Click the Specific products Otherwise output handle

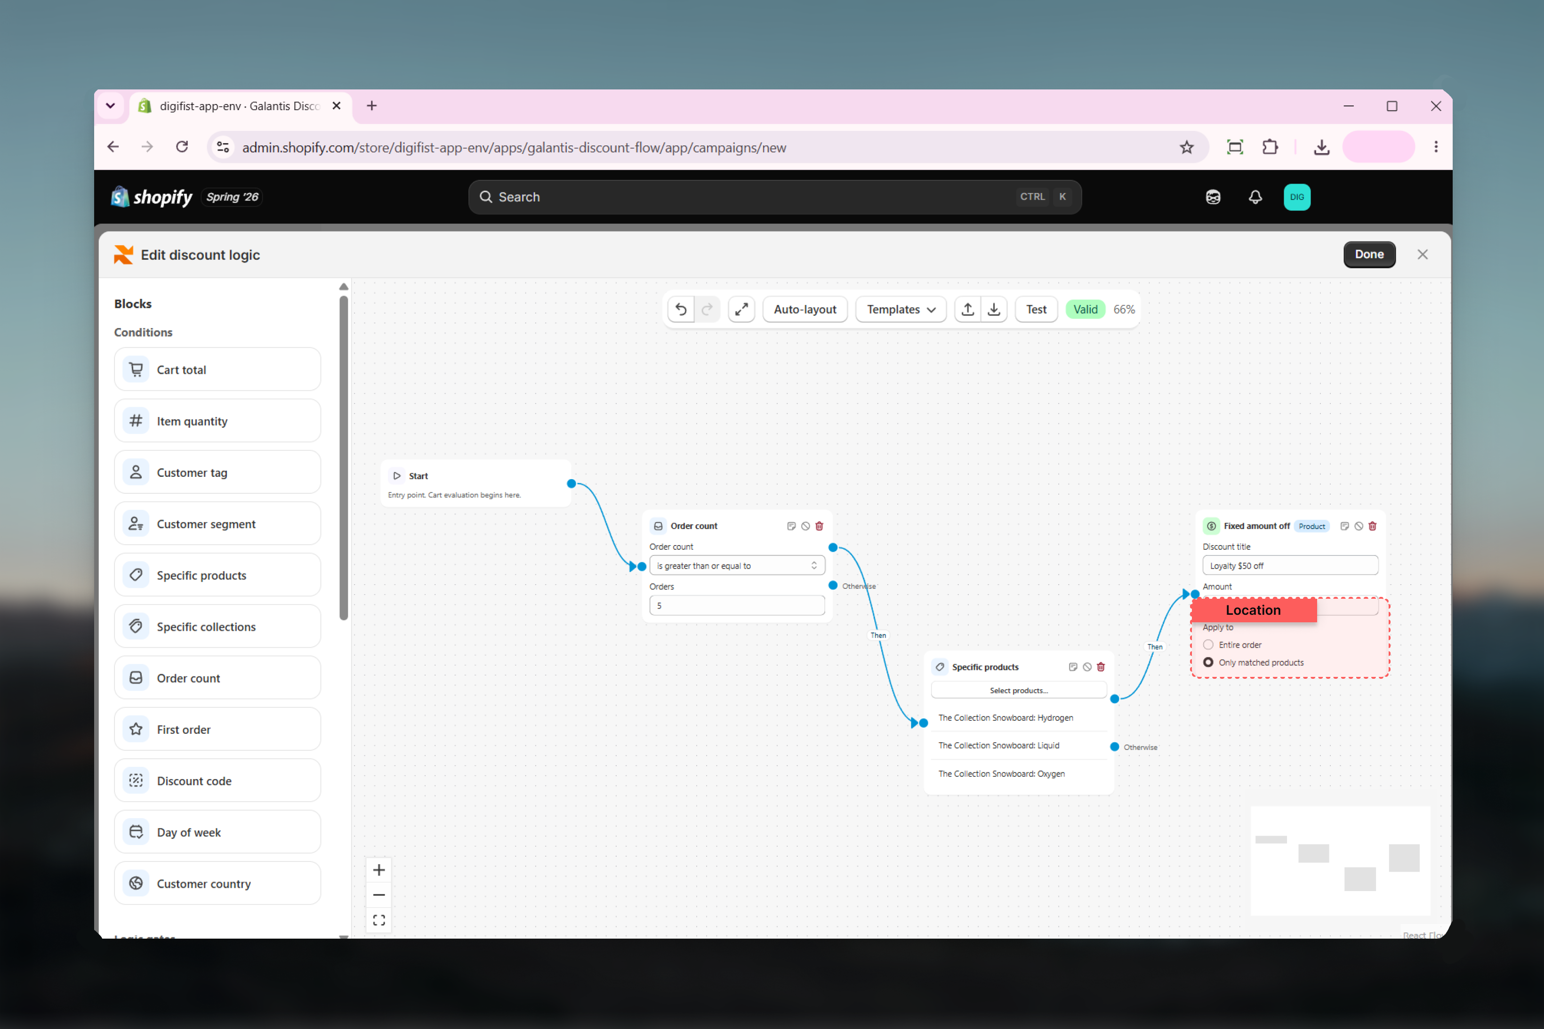[x=1114, y=747]
